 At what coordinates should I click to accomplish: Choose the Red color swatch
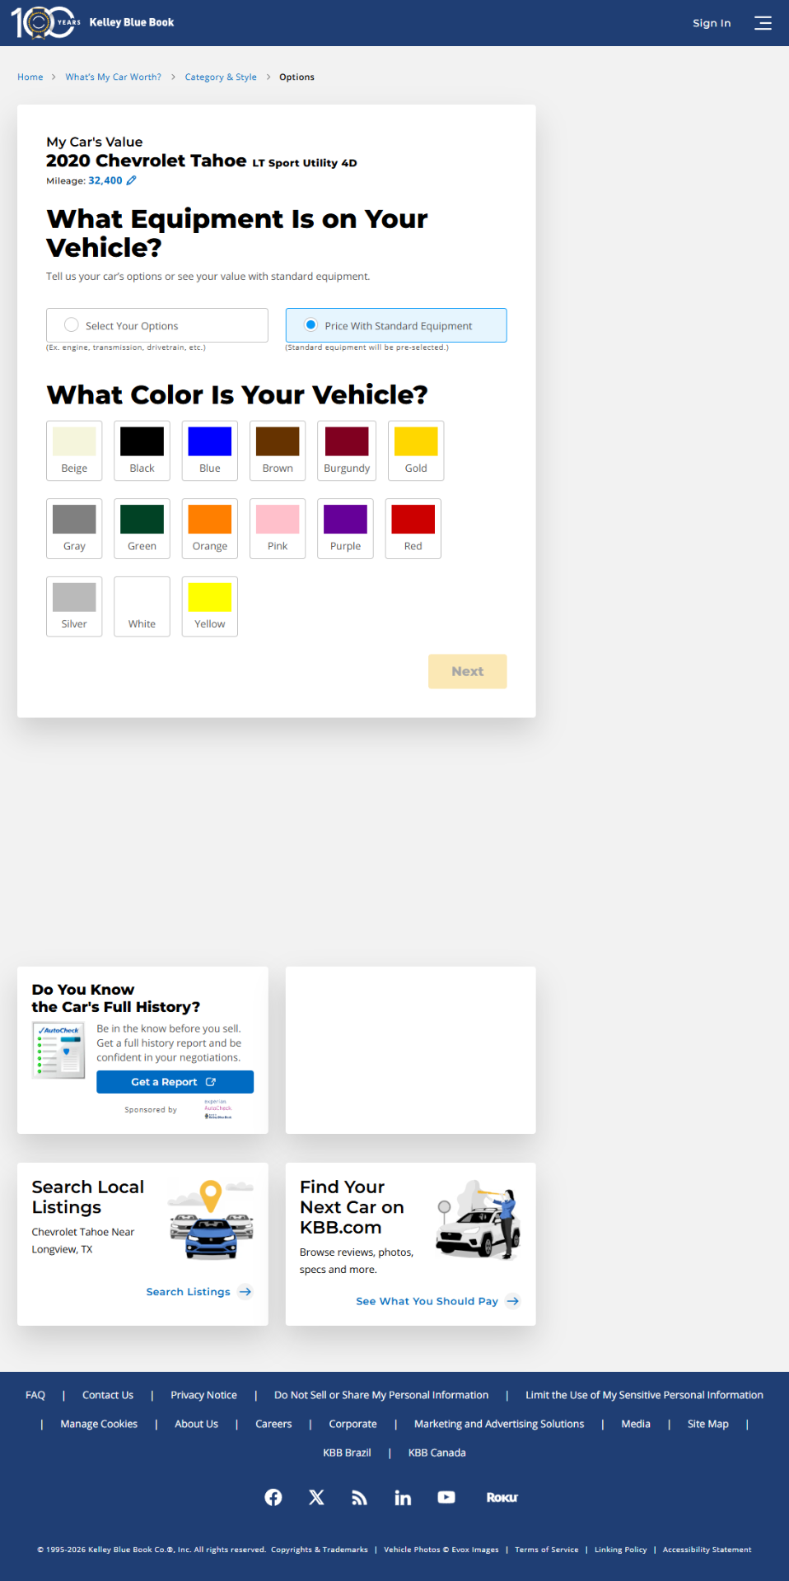coord(413,529)
